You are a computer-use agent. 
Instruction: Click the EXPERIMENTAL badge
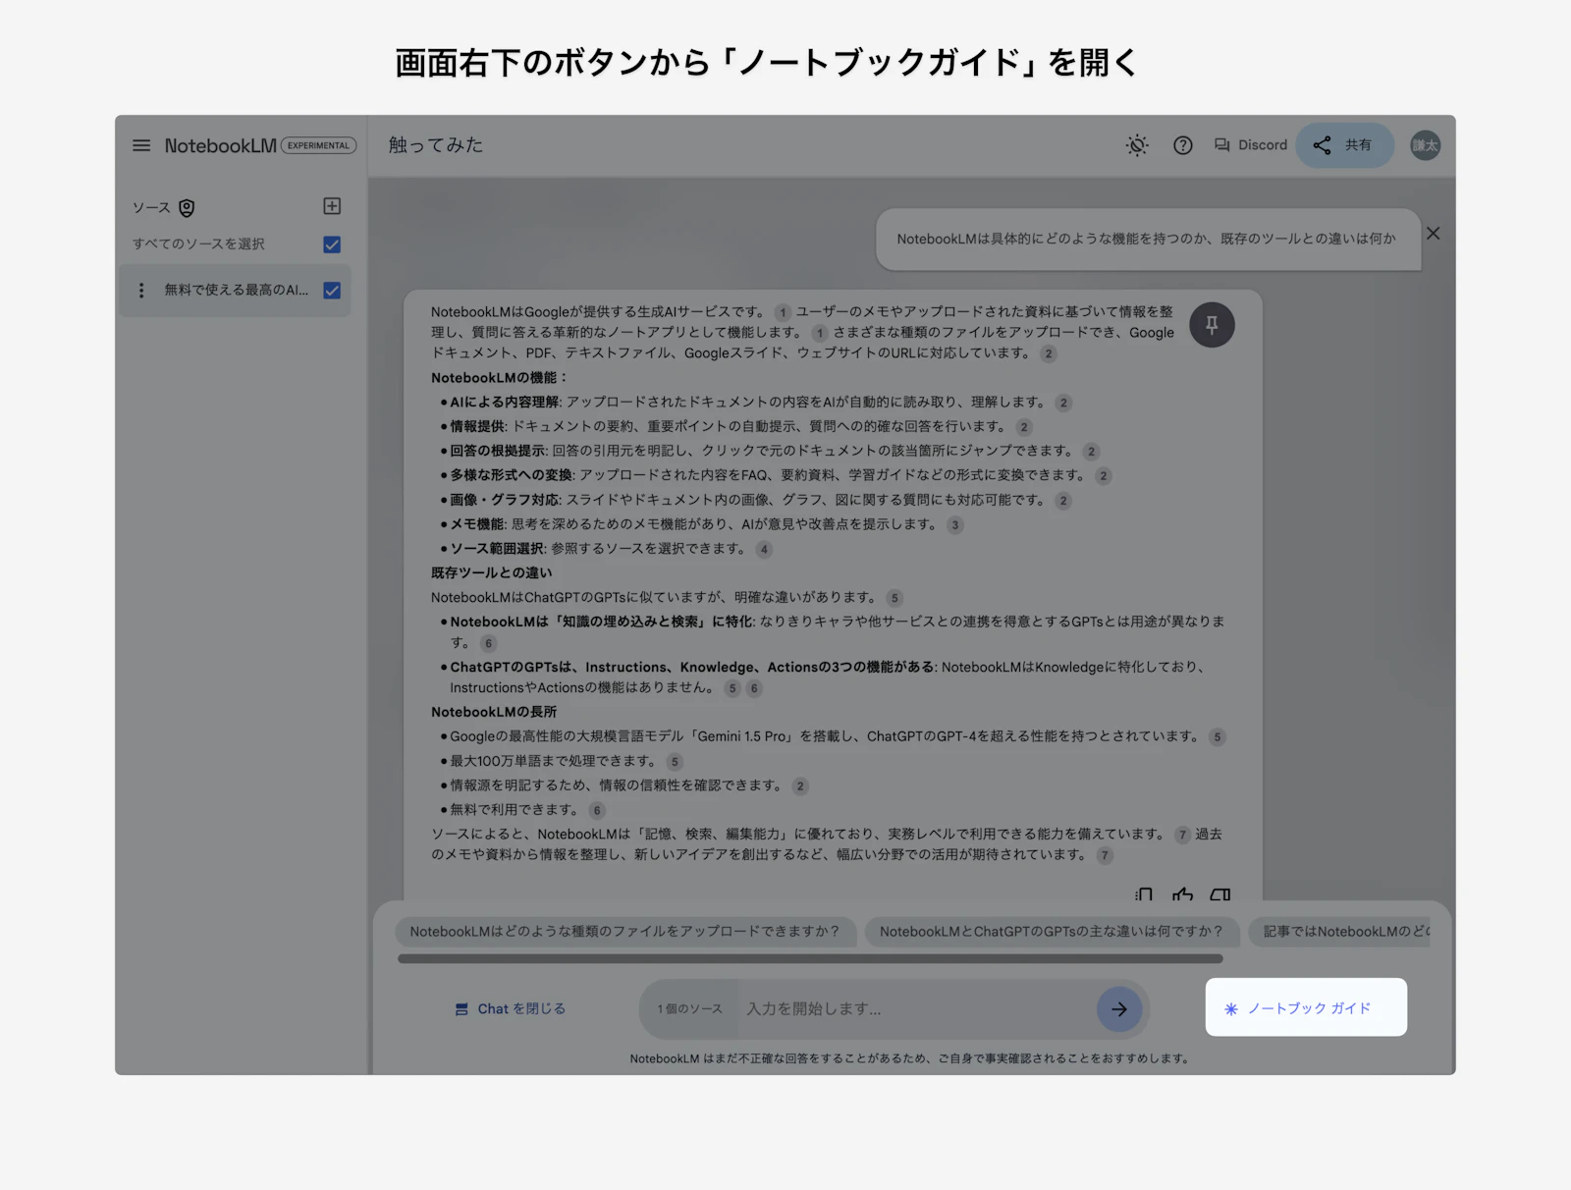[318, 145]
